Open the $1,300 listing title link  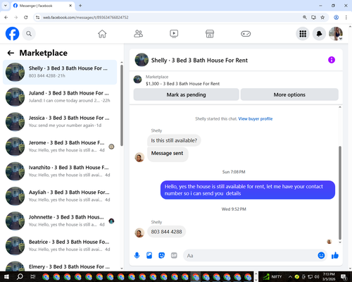[x=182, y=84]
